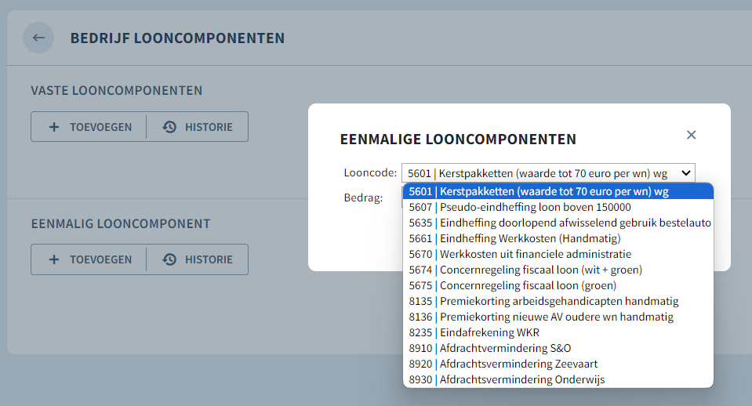752x406 pixels.
Task: Select option 5601 Kerstpakketten from the list
Action: 558,191
